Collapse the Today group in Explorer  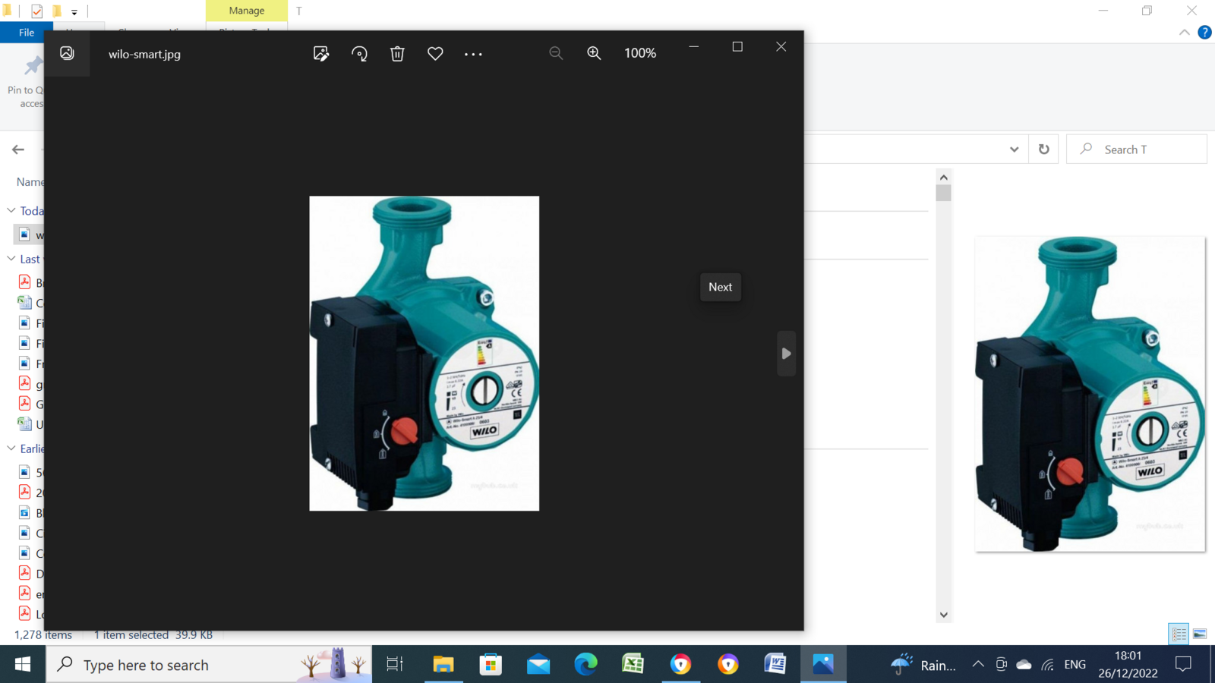pyautogui.click(x=11, y=210)
